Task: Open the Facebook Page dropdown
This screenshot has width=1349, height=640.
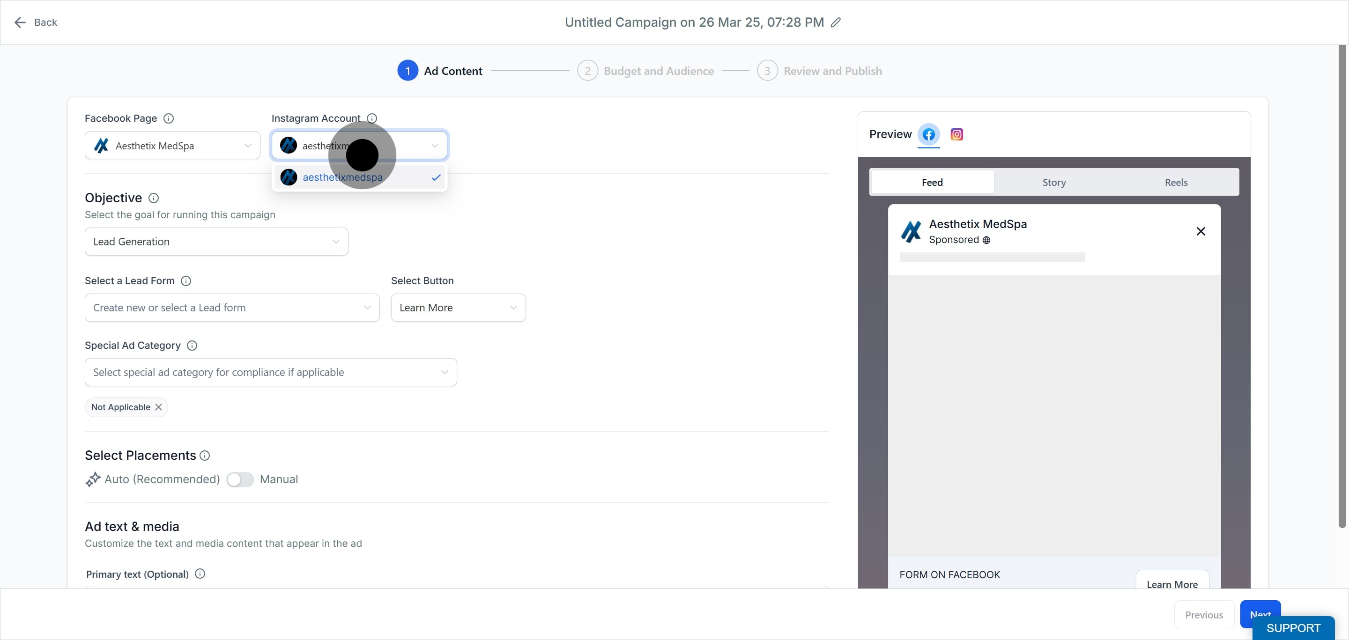Action: point(172,146)
